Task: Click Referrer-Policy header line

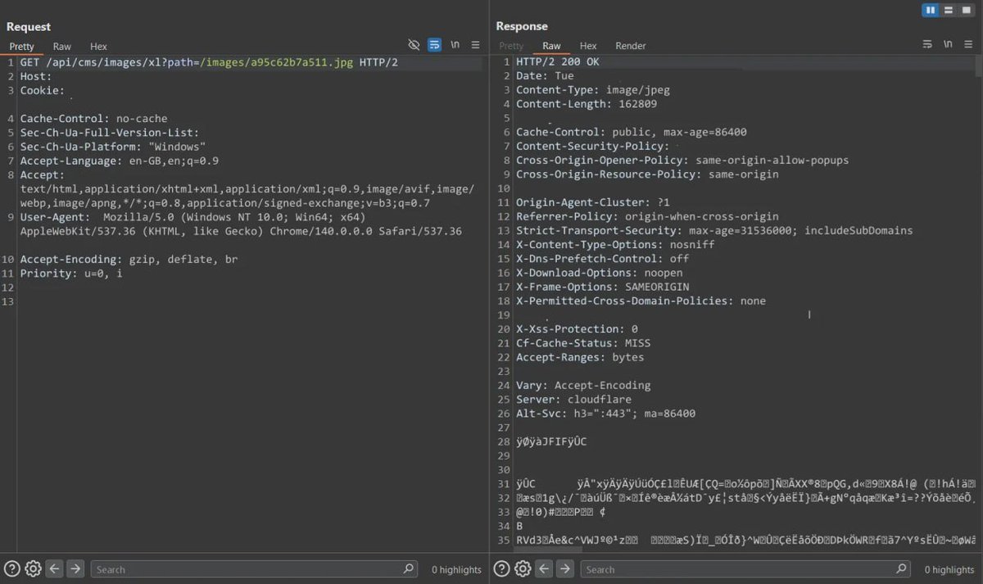Action: pos(648,216)
